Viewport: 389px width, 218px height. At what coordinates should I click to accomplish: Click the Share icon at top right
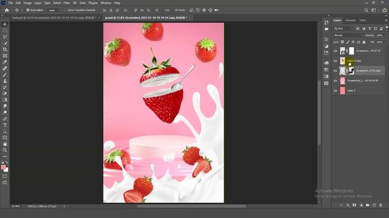click(385, 10)
